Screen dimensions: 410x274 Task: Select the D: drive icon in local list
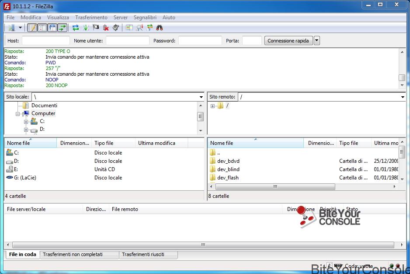click(10, 162)
